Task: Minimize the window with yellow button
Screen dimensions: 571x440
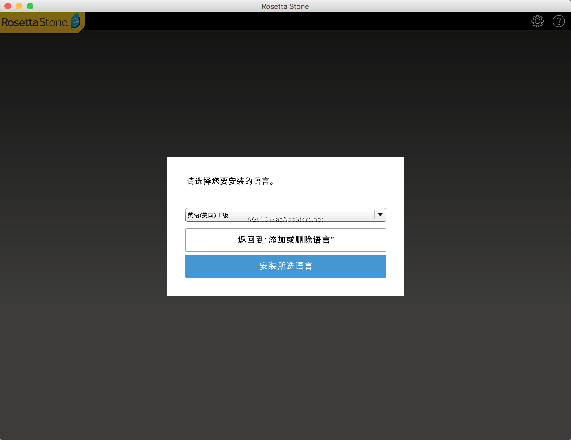Action: (19, 6)
